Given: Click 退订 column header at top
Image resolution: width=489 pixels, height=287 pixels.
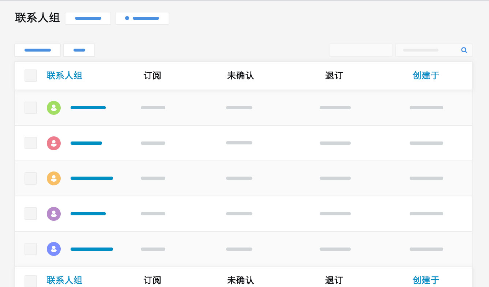Looking at the screenshot, I should click(334, 76).
